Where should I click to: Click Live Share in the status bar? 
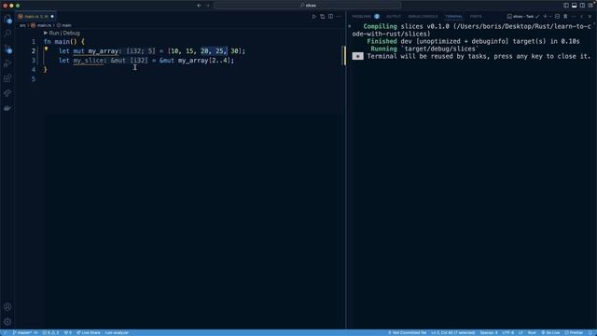89,332
